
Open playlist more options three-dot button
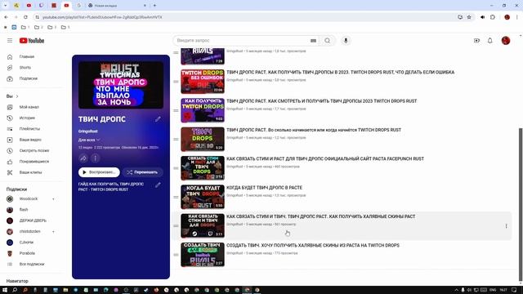click(x=95, y=158)
